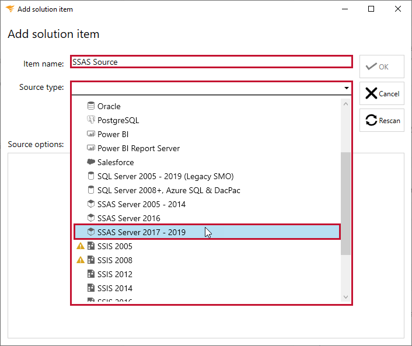This screenshot has height=346, width=412.
Task: Select SSIS 2014 from the list
Action: (114, 288)
